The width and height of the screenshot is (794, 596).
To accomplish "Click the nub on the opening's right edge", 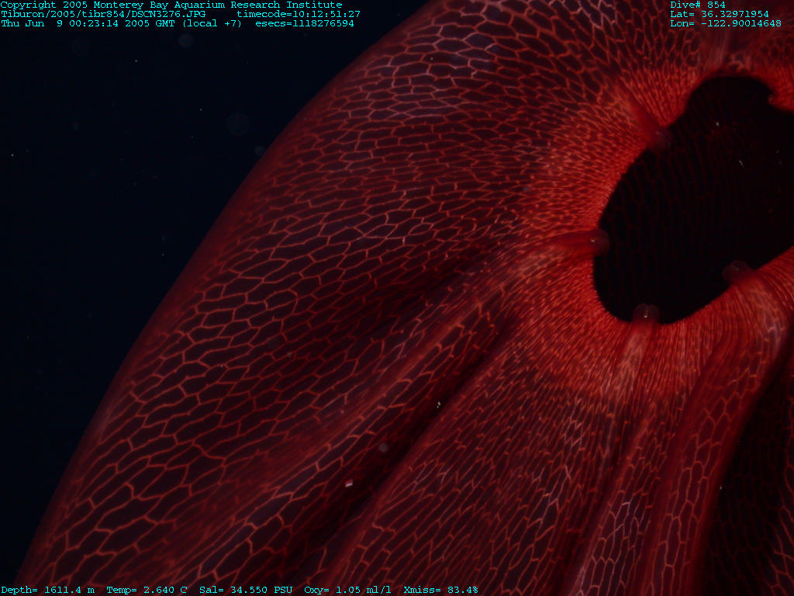I will point(735,271).
